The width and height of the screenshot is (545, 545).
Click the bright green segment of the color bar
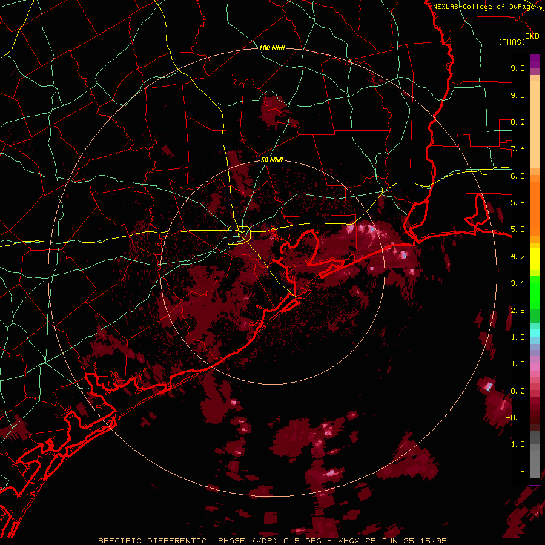[x=535, y=292]
